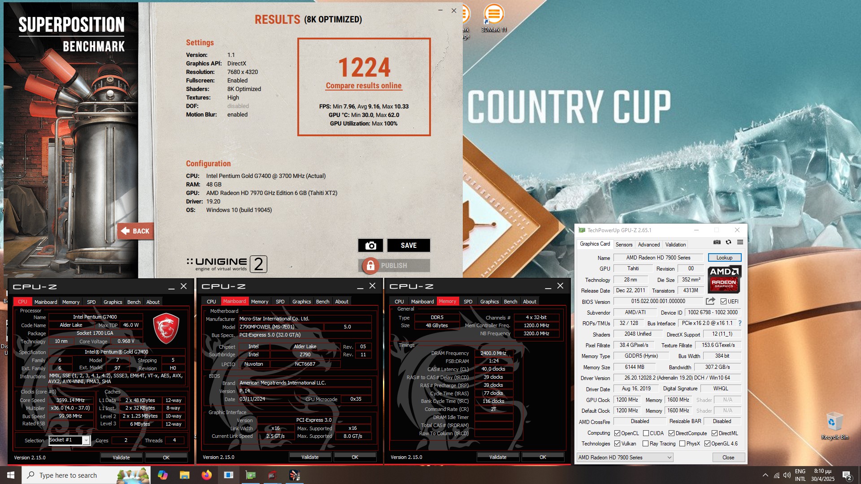Image resolution: width=861 pixels, height=484 pixels.
Task: Toggle the UEFI checkbox in GPU-Z
Action: [x=723, y=302]
